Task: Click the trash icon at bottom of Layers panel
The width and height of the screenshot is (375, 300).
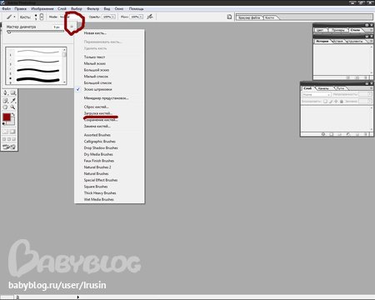Action: [x=366, y=134]
